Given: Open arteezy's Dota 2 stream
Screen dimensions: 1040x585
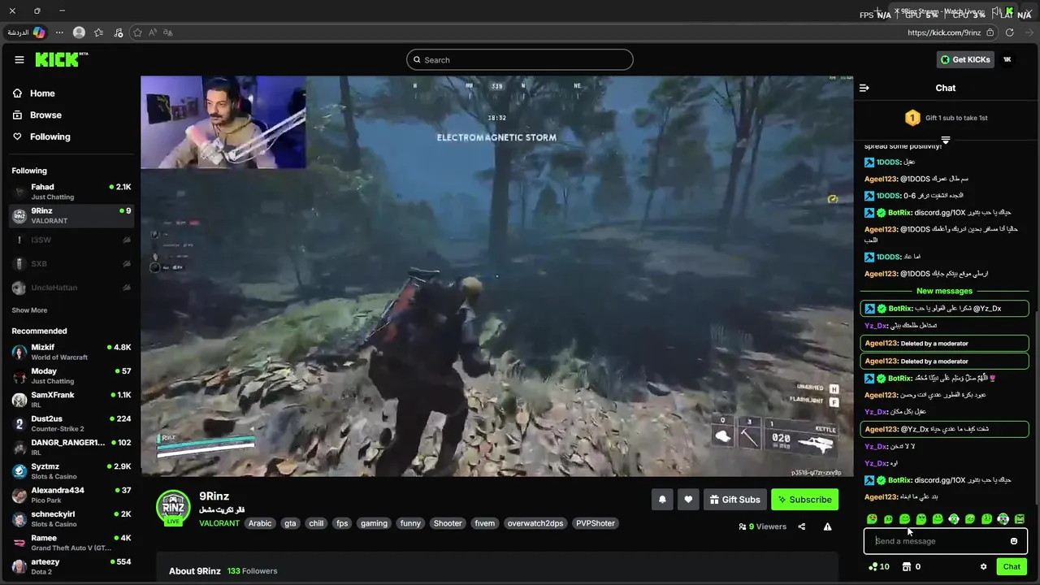Looking at the screenshot, I should (71, 566).
